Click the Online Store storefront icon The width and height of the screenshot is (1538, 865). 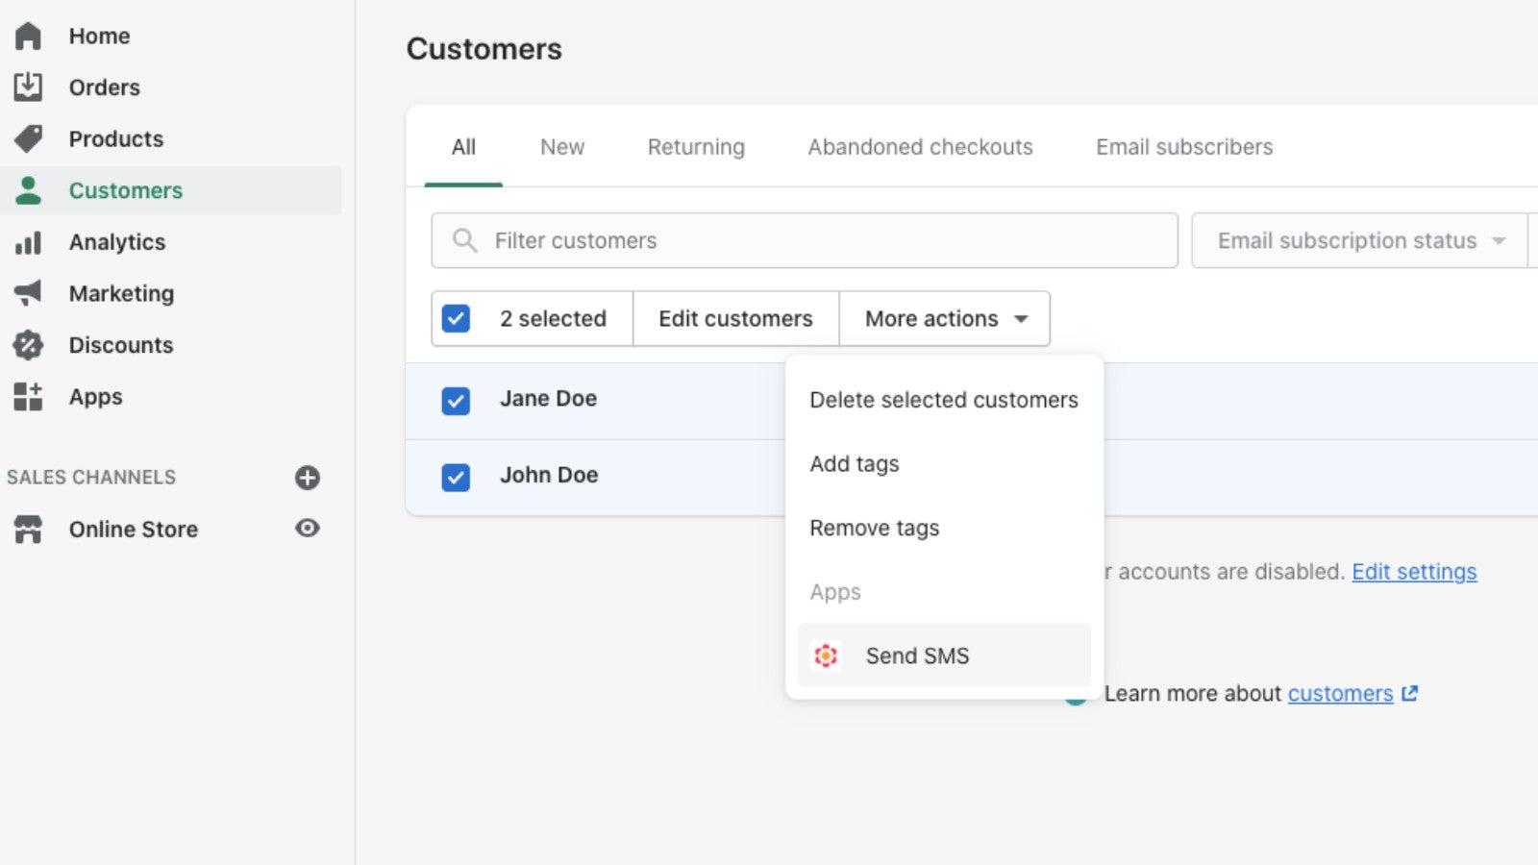(x=29, y=529)
